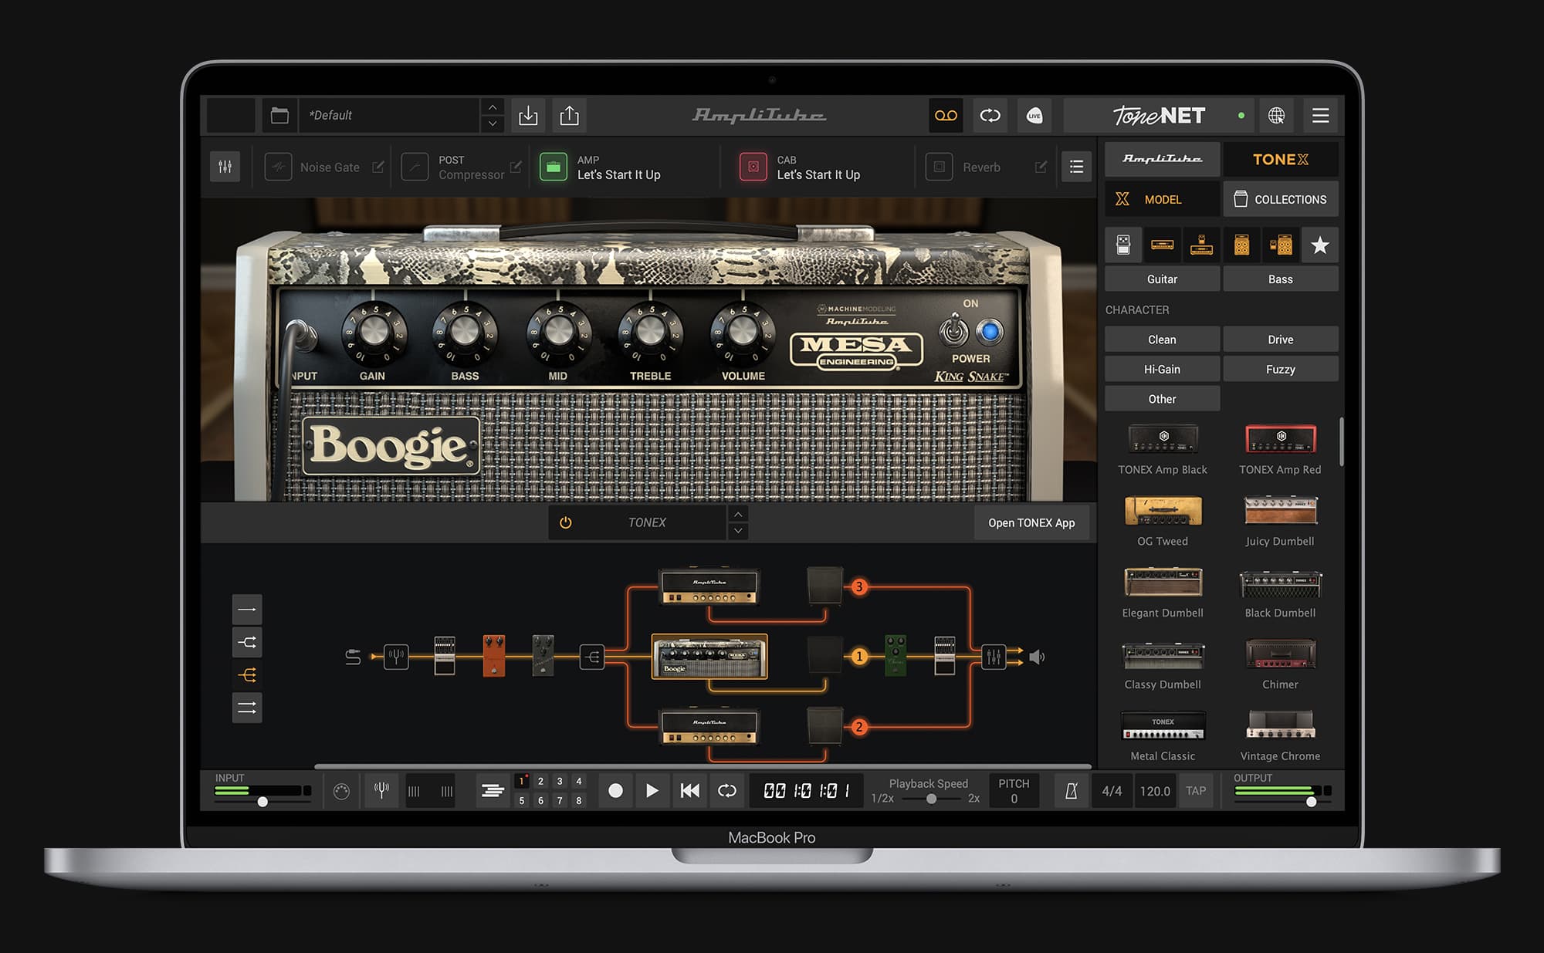
Task: Adjust the Playback Speed slider
Action: click(x=930, y=799)
